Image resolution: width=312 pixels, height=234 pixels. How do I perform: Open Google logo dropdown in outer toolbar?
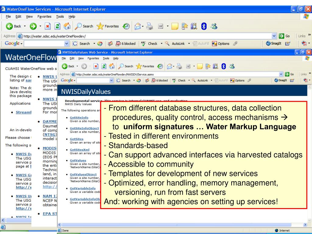pyautogui.click(x=22, y=44)
